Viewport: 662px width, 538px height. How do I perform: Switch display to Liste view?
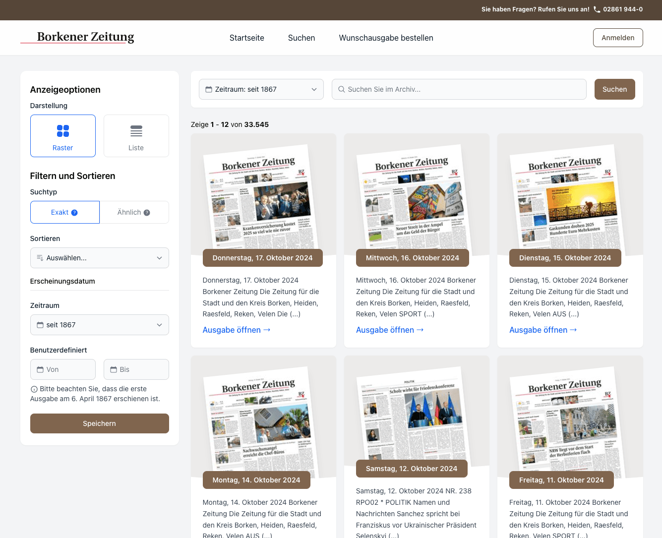[x=136, y=136]
